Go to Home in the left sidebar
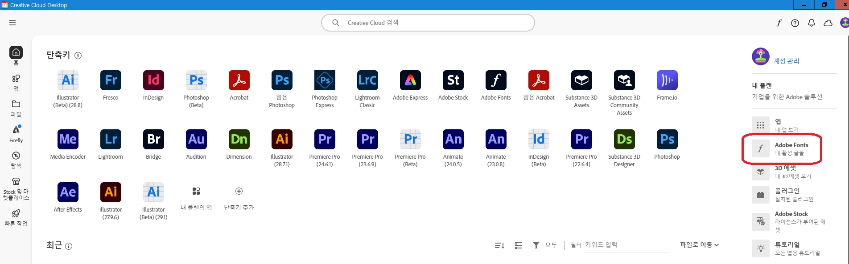849x264 pixels. [16, 52]
